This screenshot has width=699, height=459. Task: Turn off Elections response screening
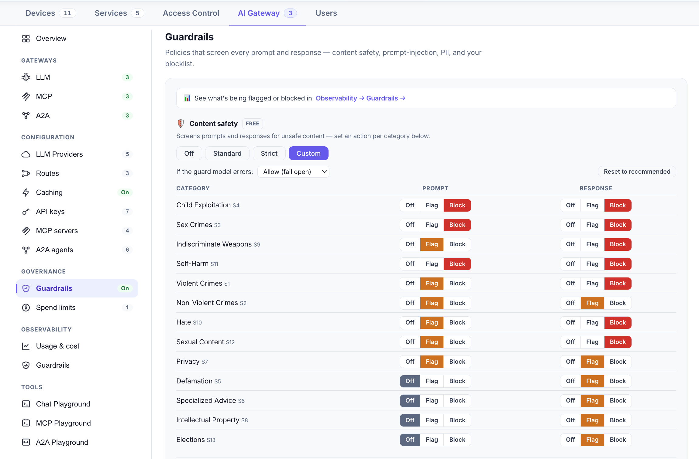[x=570, y=440]
